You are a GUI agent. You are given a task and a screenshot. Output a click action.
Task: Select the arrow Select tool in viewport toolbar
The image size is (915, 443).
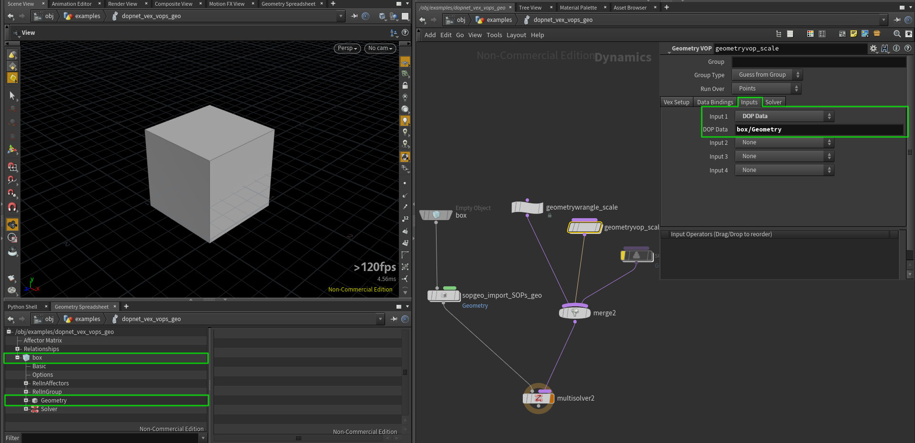pyautogui.click(x=12, y=96)
